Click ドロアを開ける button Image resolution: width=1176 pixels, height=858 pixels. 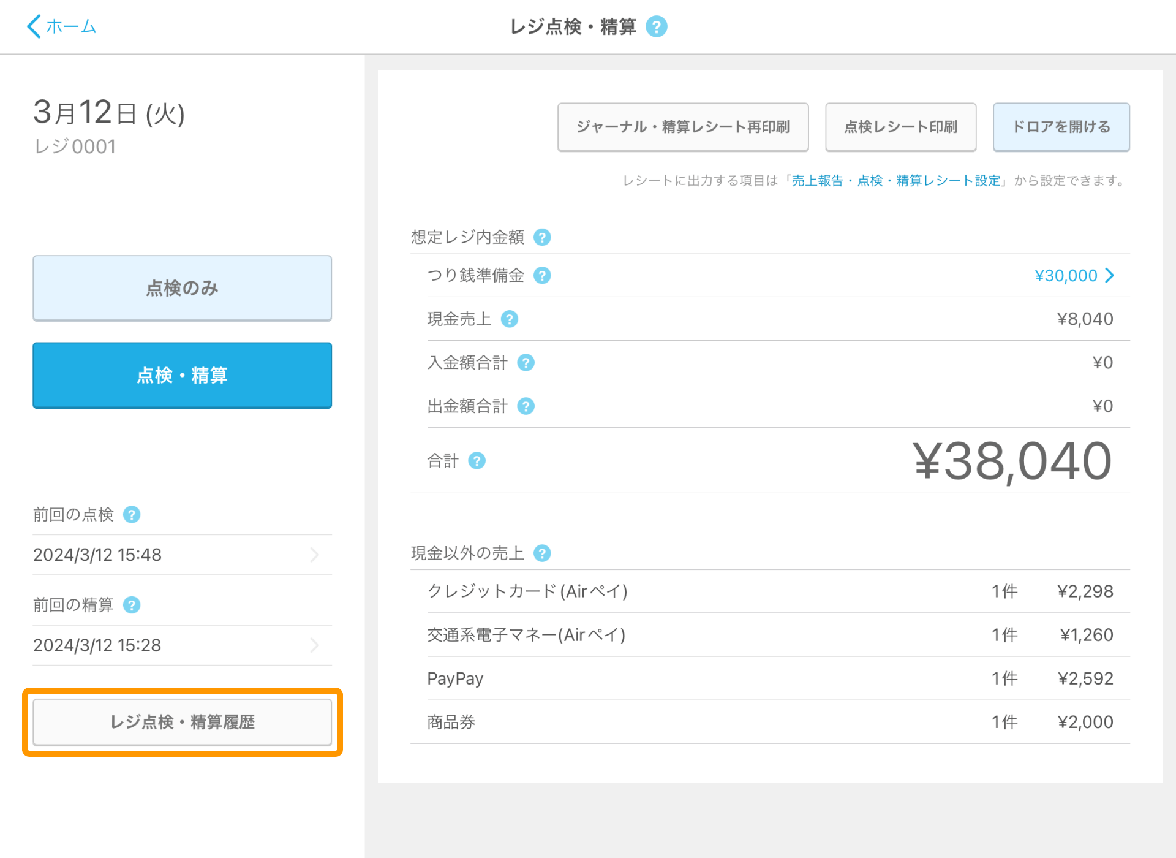[1061, 127]
